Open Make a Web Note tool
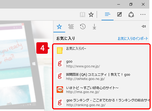Image resolution: width=152 pixels, height=111 pixels. pos(119,14)
